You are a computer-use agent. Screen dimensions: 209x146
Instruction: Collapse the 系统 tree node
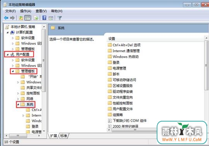tap(18, 105)
